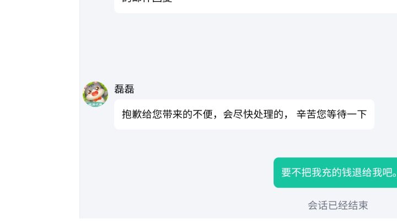The width and height of the screenshot is (397, 223).
Task: Click the phrase 会尽快处理的 in reply
Action: pyautogui.click(x=253, y=114)
